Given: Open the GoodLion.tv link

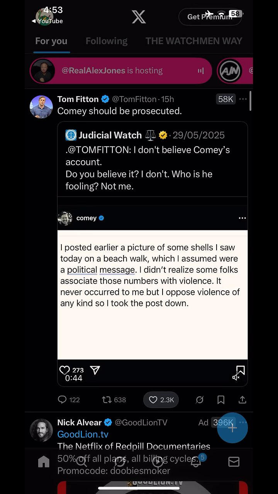Looking at the screenshot, I should coord(83,435).
